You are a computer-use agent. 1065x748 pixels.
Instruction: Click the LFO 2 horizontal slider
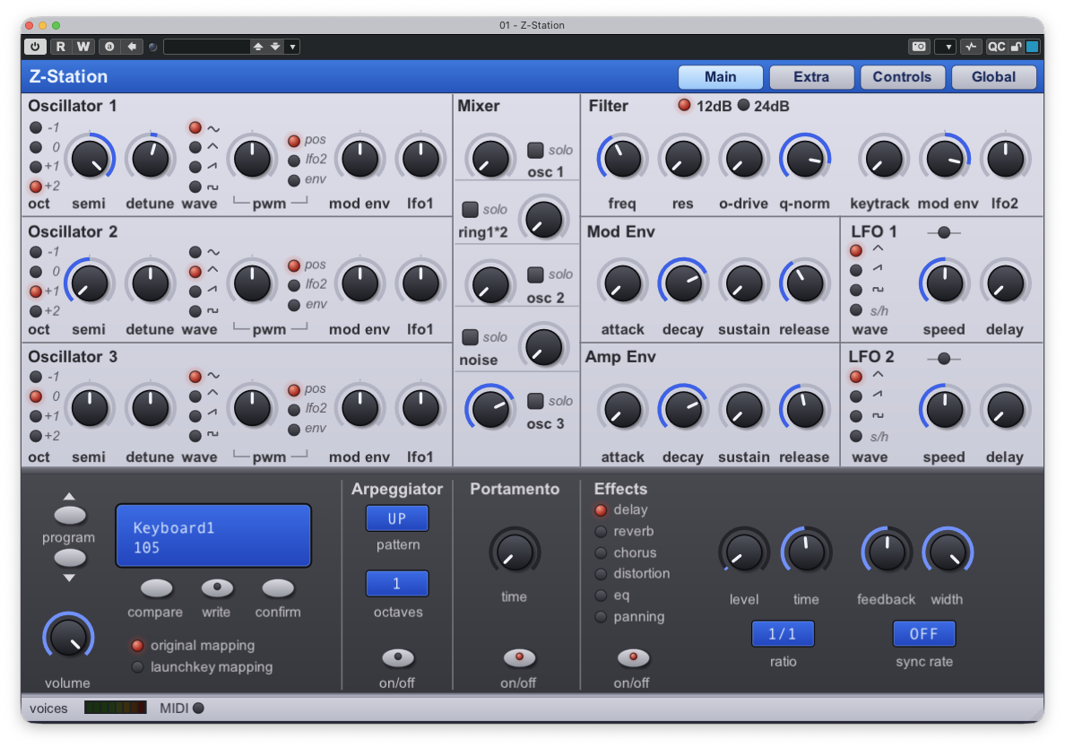[x=943, y=358]
